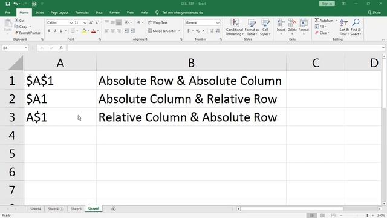The width and height of the screenshot is (387, 218).
Task: Collapse the ribbon with the up chevron
Action: [x=383, y=39]
